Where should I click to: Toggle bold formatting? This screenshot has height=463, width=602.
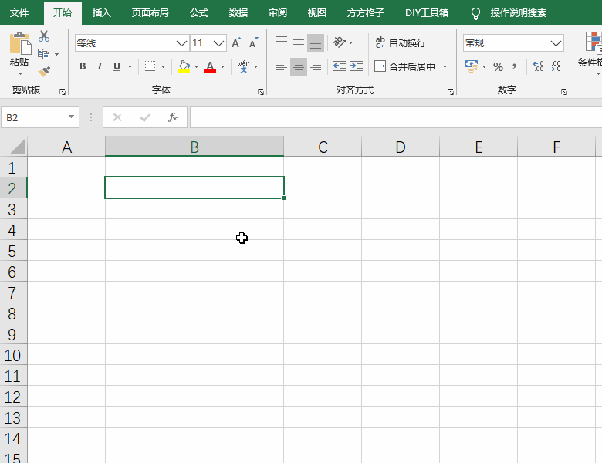click(x=83, y=66)
